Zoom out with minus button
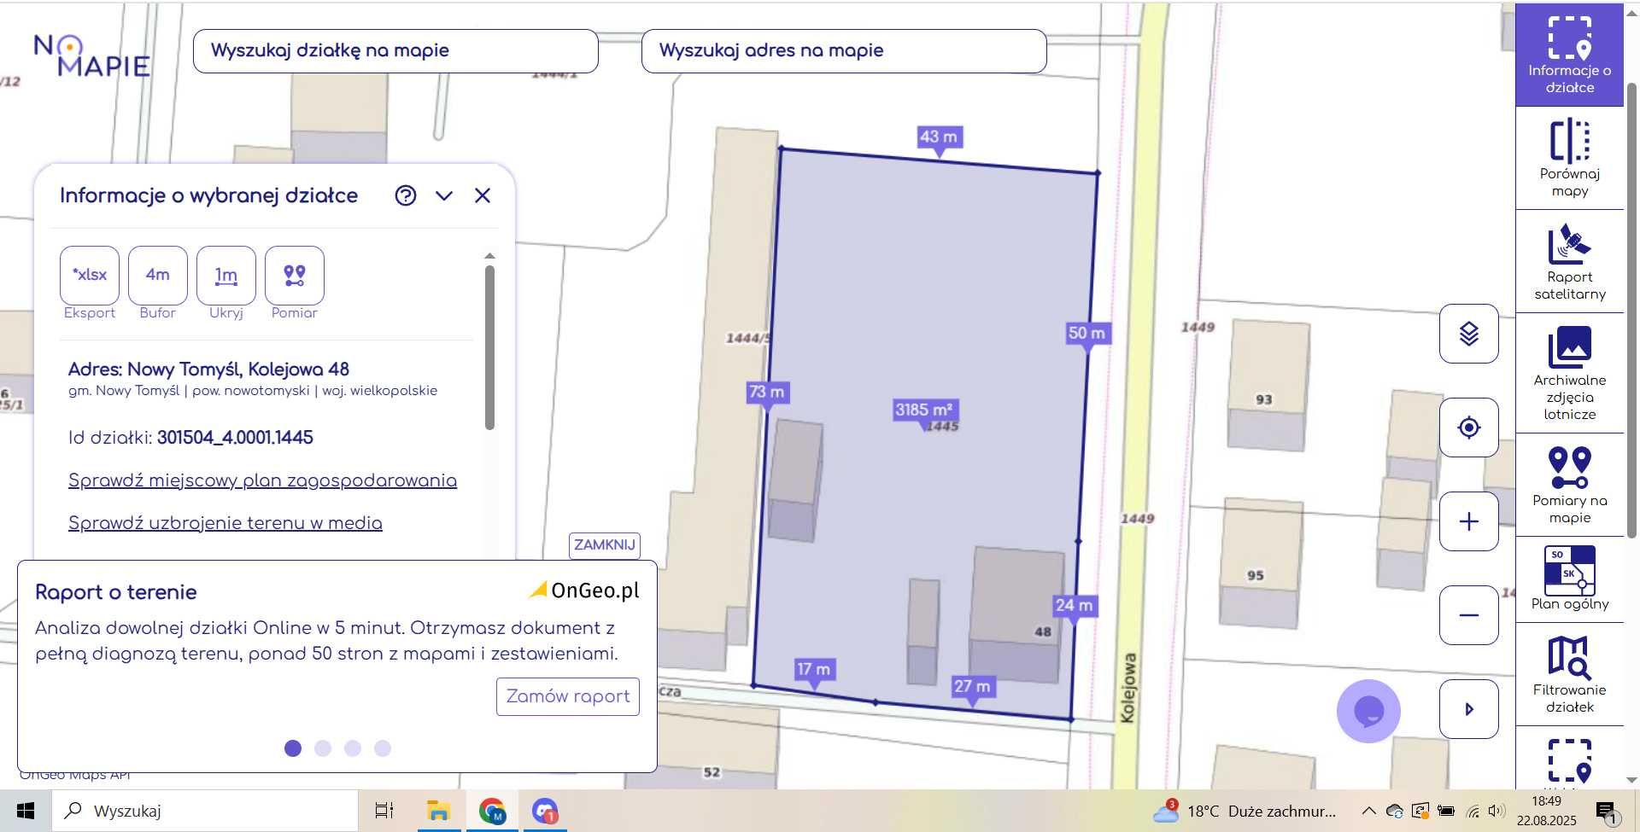Image resolution: width=1640 pixels, height=832 pixels. pos(1468,615)
